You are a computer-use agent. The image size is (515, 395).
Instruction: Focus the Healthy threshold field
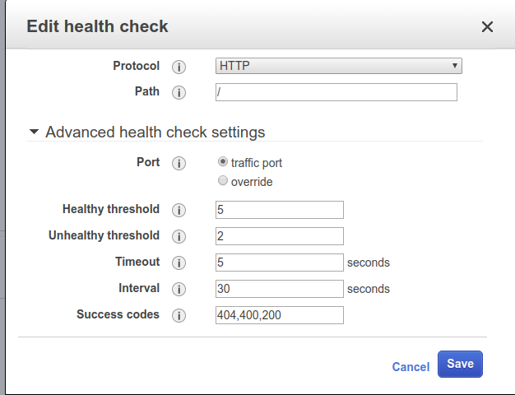pyautogui.click(x=279, y=210)
